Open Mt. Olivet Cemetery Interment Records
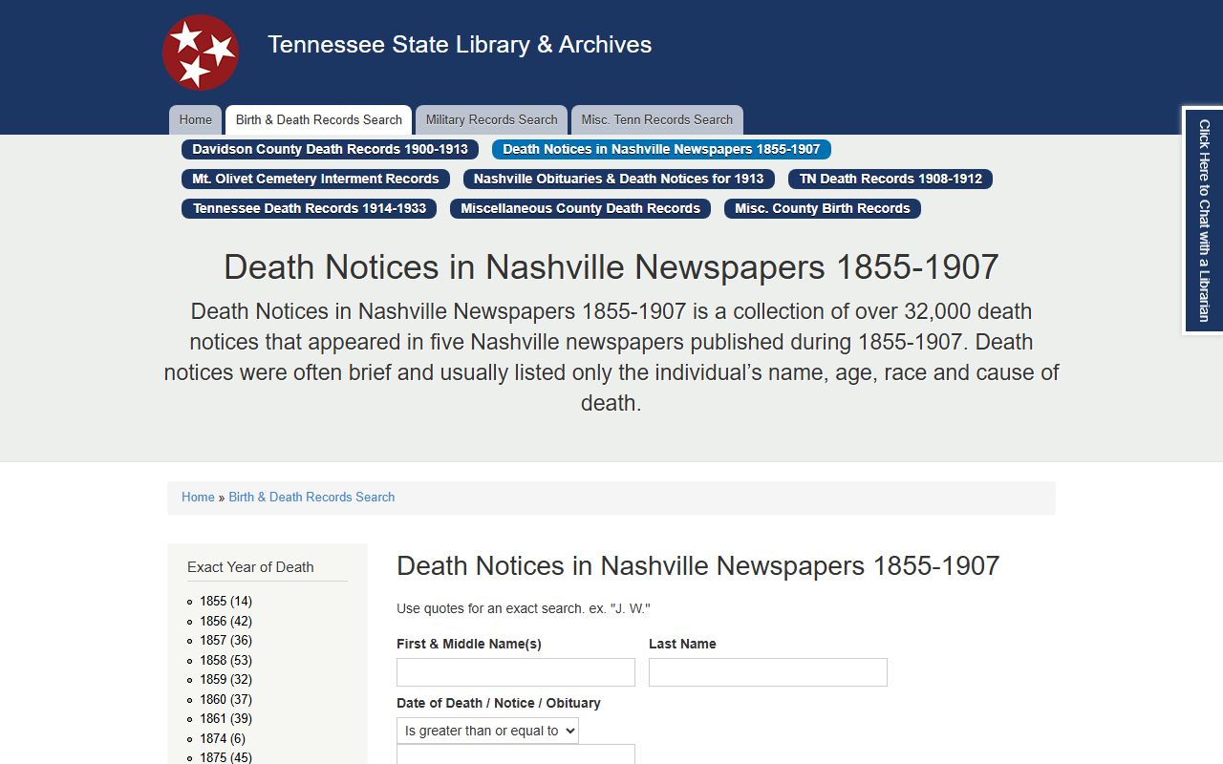1223x764 pixels. [315, 179]
